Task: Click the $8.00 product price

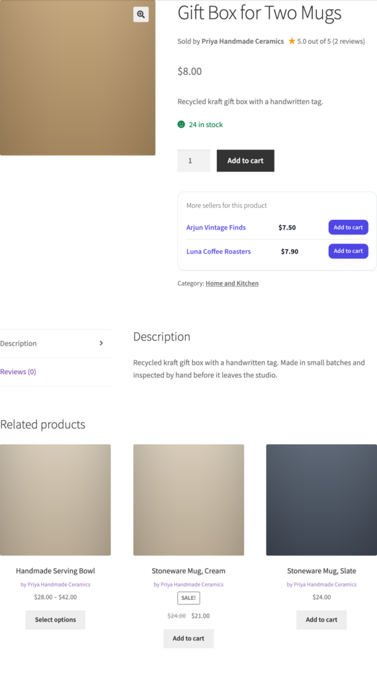Action: [x=190, y=72]
